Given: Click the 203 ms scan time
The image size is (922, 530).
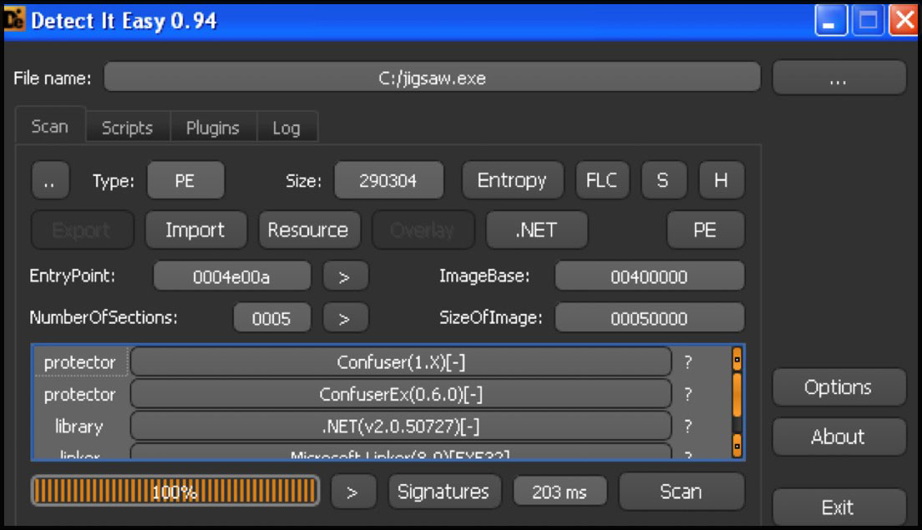Looking at the screenshot, I should point(560,492).
